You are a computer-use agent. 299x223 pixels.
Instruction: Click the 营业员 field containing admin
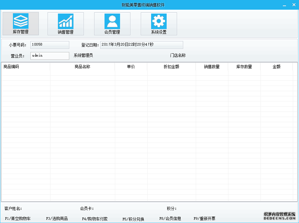[50, 56]
